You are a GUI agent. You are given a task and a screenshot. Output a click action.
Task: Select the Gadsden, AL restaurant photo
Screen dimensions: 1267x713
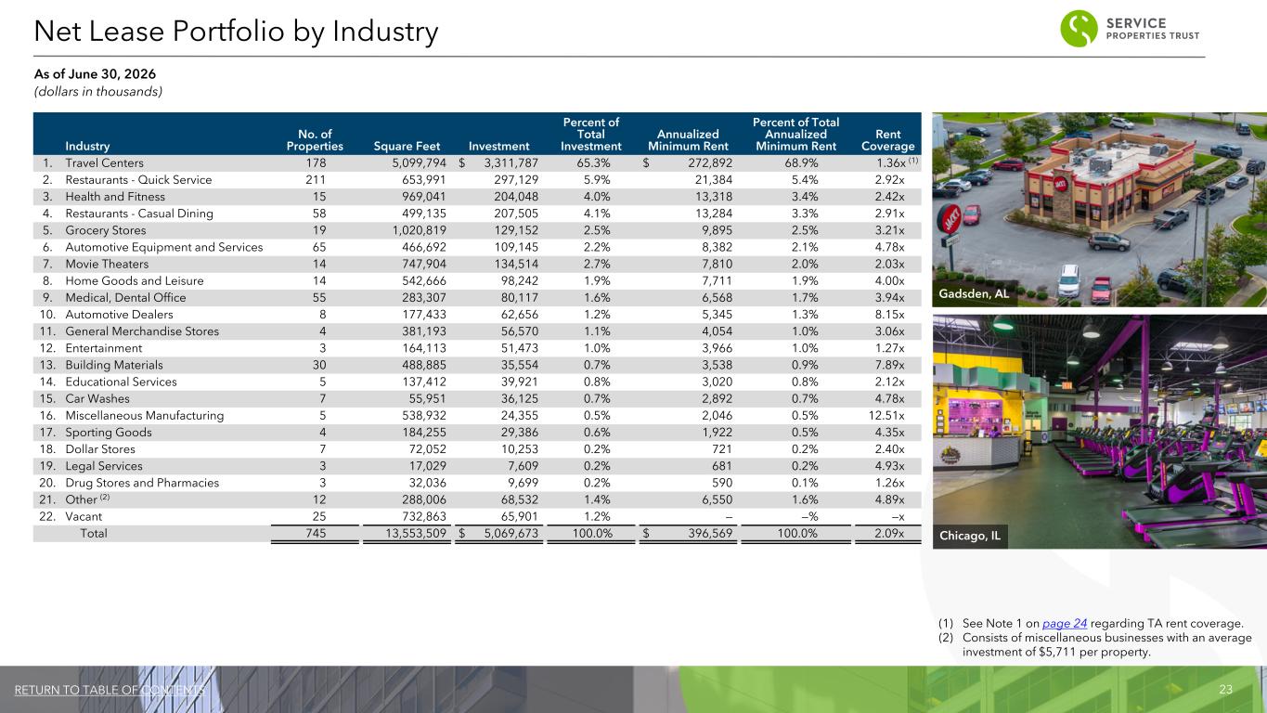[1099, 210]
